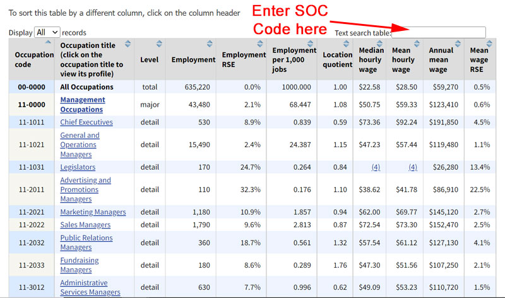Open the Chief Executives occupation link
This screenshot has height=298, width=505.
pyautogui.click(x=86, y=122)
